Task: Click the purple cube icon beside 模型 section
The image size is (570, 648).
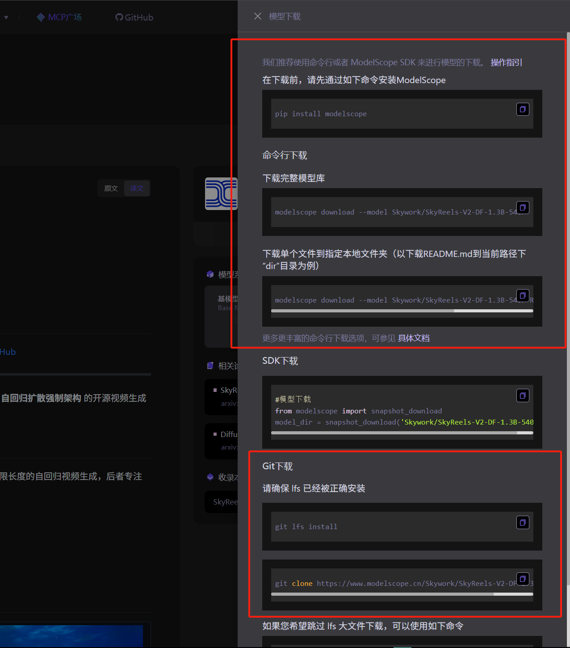Action: coord(210,274)
